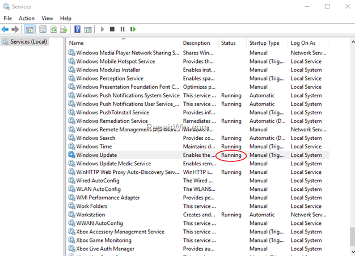Open the Action menu
This screenshot has width=355, height=256.
coord(27,18)
